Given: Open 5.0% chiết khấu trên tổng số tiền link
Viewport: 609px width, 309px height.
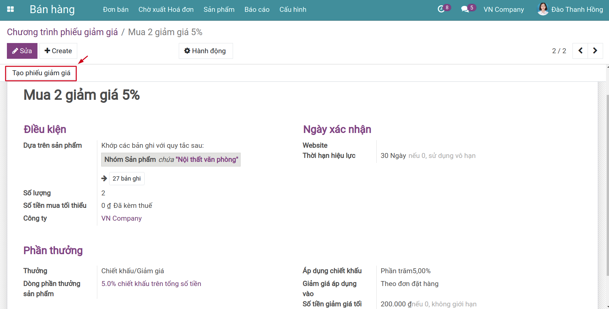Looking at the screenshot, I should pos(151,284).
